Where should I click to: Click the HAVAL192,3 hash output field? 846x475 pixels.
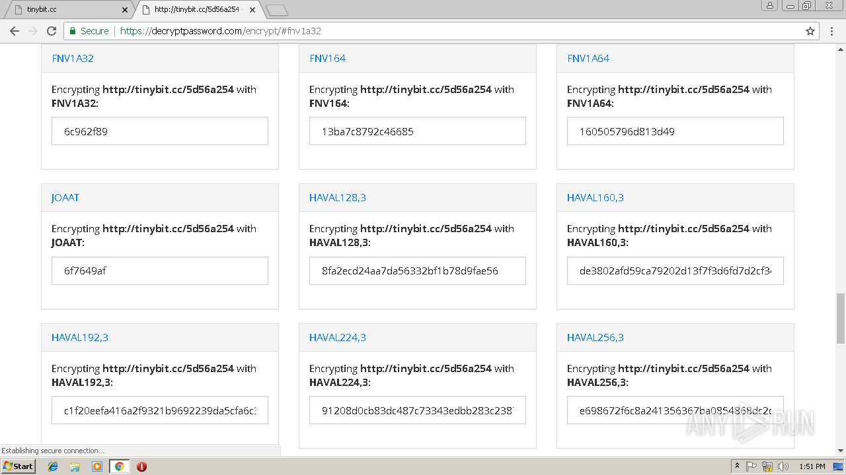click(x=160, y=410)
